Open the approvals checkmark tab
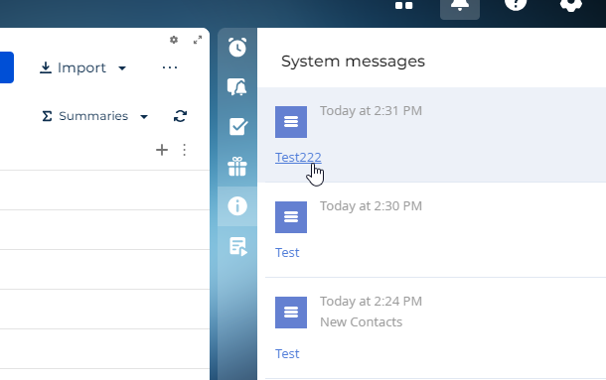Screen dimensions: 606x380 [x=237, y=127]
